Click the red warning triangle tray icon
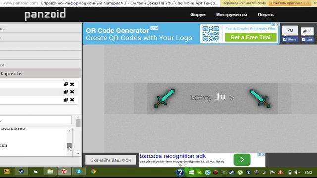 pyautogui.click(x=281, y=172)
